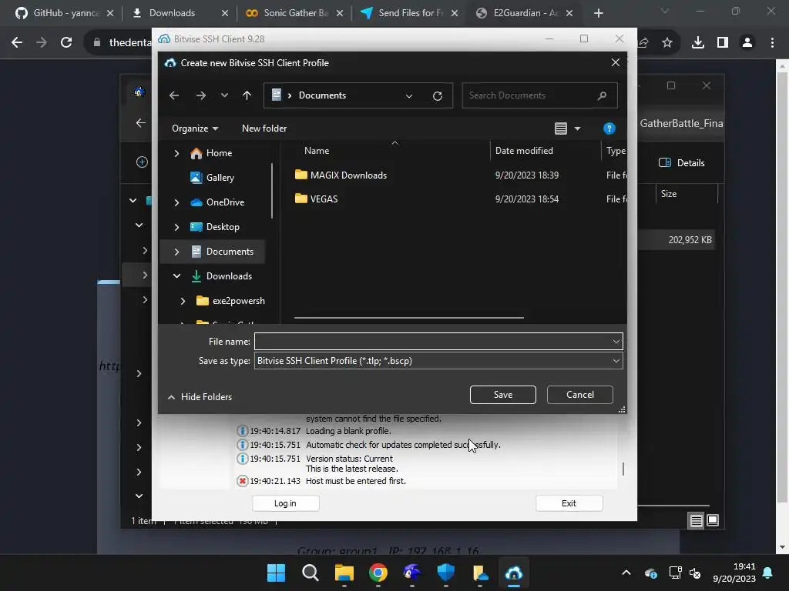Click Exit button in Bitvise

(x=569, y=503)
